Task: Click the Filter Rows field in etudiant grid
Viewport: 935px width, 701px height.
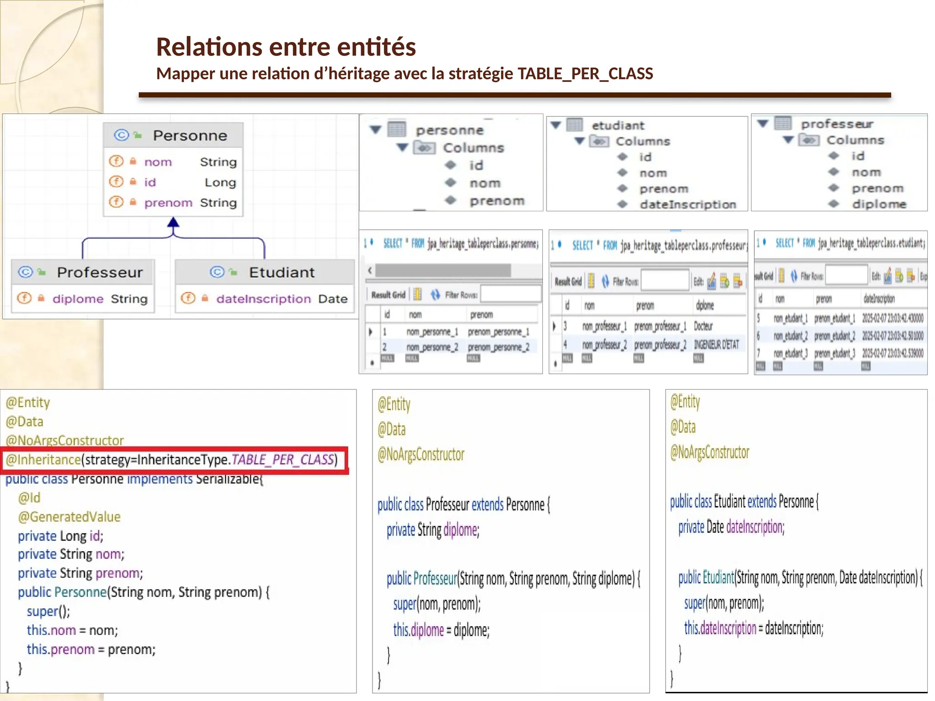Action: click(846, 275)
